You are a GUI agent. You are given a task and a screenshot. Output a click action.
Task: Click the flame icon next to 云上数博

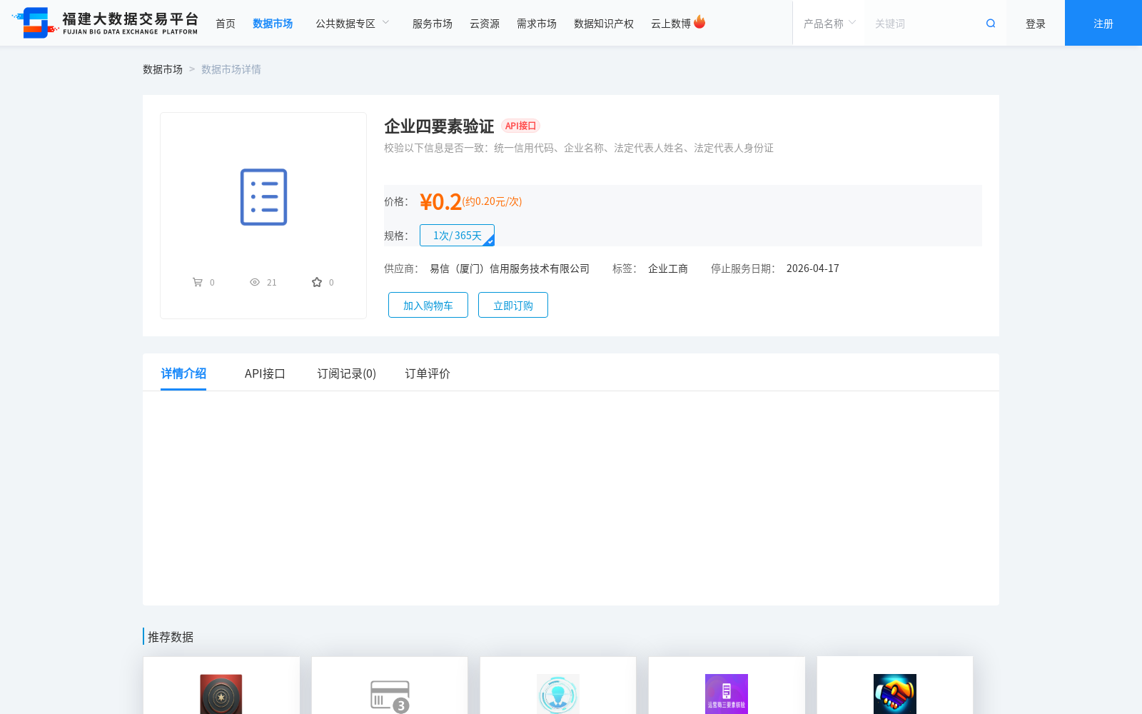coord(699,22)
